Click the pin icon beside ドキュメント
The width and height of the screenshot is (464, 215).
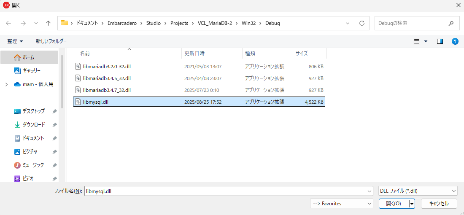(x=54, y=138)
